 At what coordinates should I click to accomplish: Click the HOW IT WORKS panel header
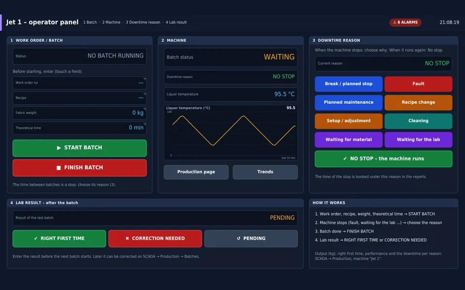tap(384, 203)
